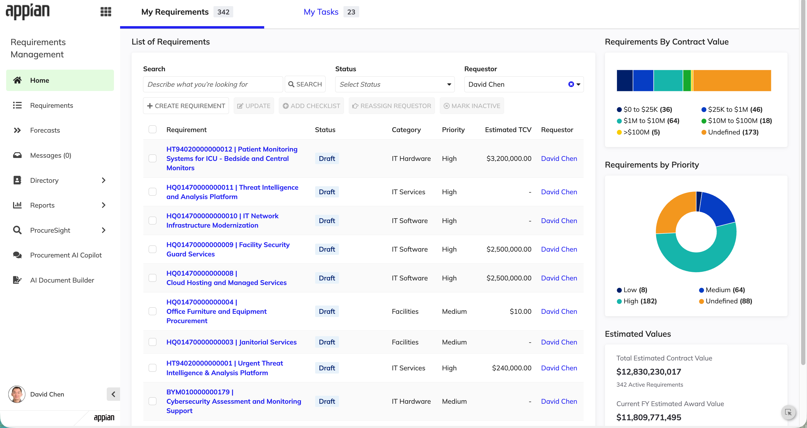
Task: Open the Requestor dropdown arrow
Action: coord(578,84)
